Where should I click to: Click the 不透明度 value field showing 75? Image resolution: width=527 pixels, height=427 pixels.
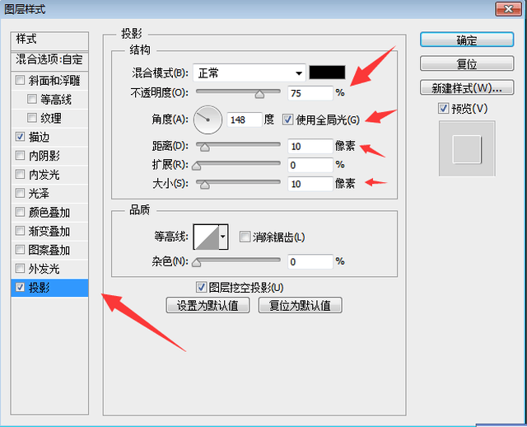click(310, 93)
